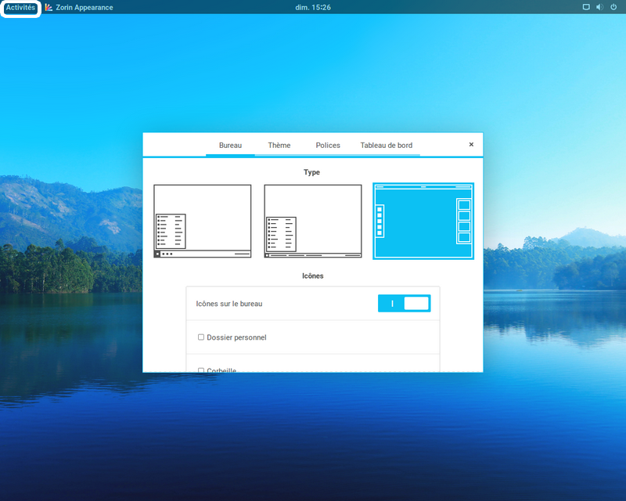Select the Bureau tab
This screenshot has height=501, width=626.
point(230,146)
